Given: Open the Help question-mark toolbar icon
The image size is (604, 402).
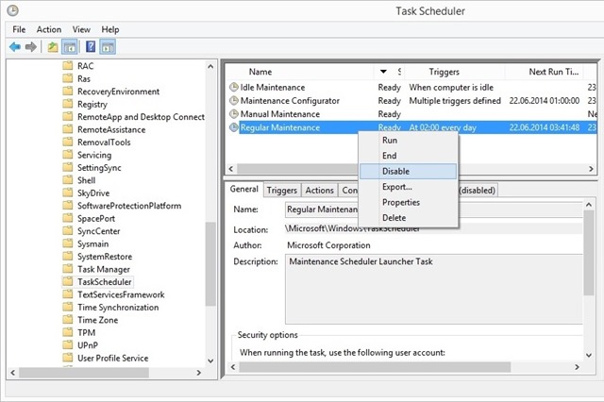Looking at the screenshot, I should tap(91, 47).
